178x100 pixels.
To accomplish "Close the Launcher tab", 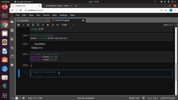I will point(48,21).
